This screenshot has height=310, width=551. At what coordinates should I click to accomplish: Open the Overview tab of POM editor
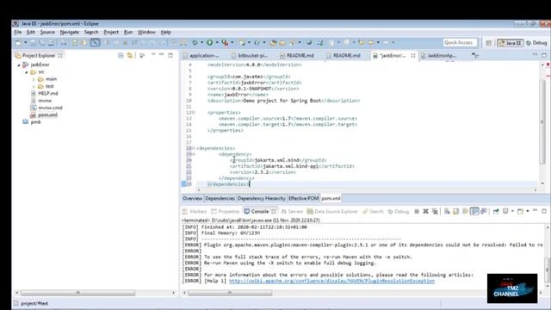point(192,199)
